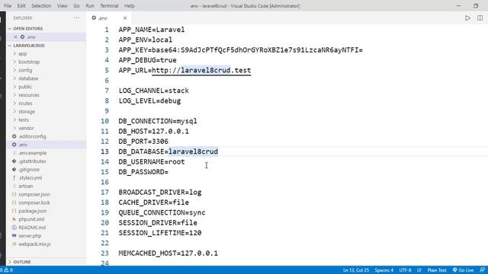Open .env.example file
Screen dimensions: 488x274
pos(32,153)
